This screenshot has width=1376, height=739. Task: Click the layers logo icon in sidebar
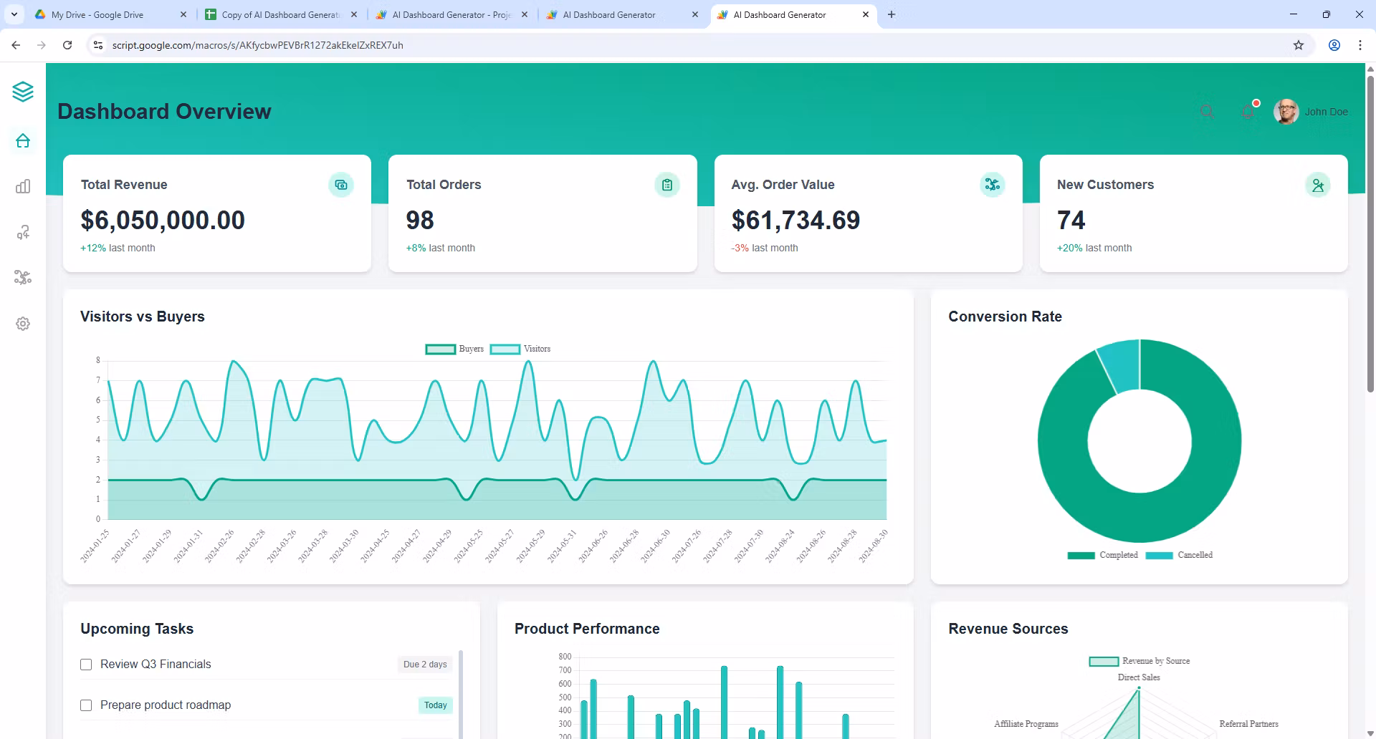[23, 92]
